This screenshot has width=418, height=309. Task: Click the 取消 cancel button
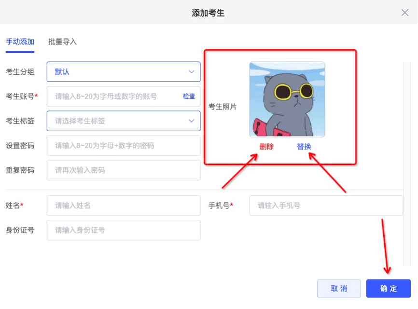click(339, 288)
